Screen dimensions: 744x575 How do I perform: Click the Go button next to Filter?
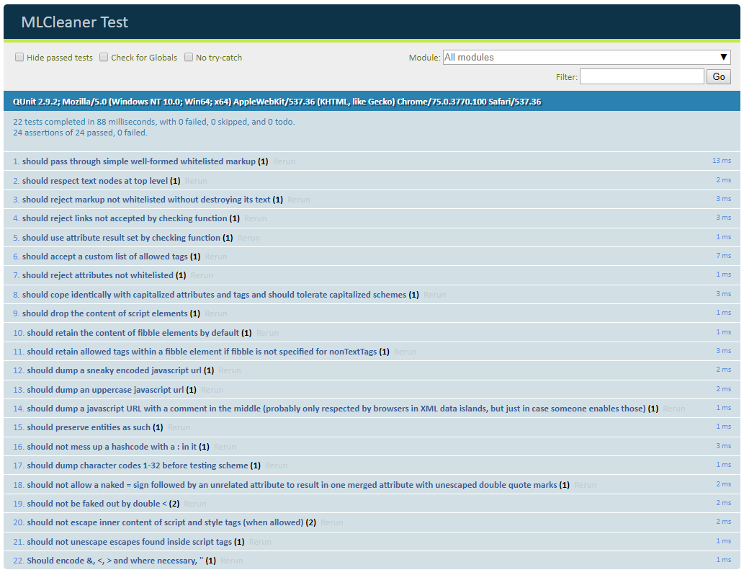[718, 76]
